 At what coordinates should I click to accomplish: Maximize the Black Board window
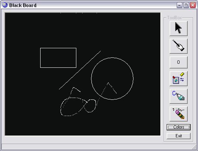[x=186, y=5]
